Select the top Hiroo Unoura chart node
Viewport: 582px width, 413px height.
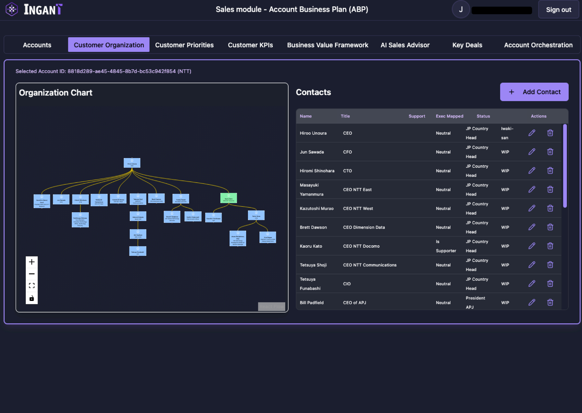pyautogui.click(x=132, y=163)
